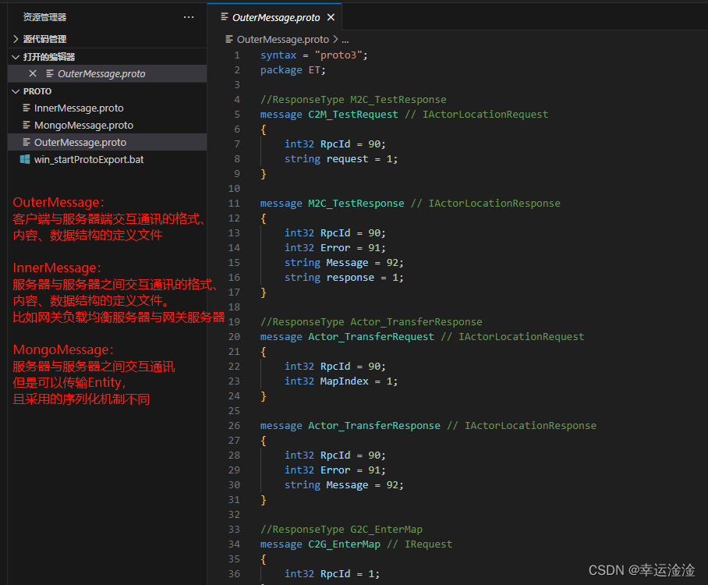Click the IActorLocationResponse comment on line 11

[x=486, y=204]
